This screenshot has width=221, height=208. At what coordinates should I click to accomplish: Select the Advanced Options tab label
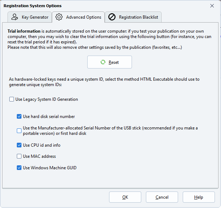(x=83, y=17)
